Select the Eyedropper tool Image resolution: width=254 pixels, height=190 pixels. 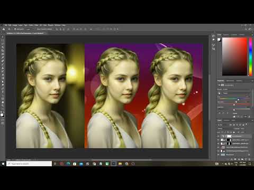tap(3, 58)
